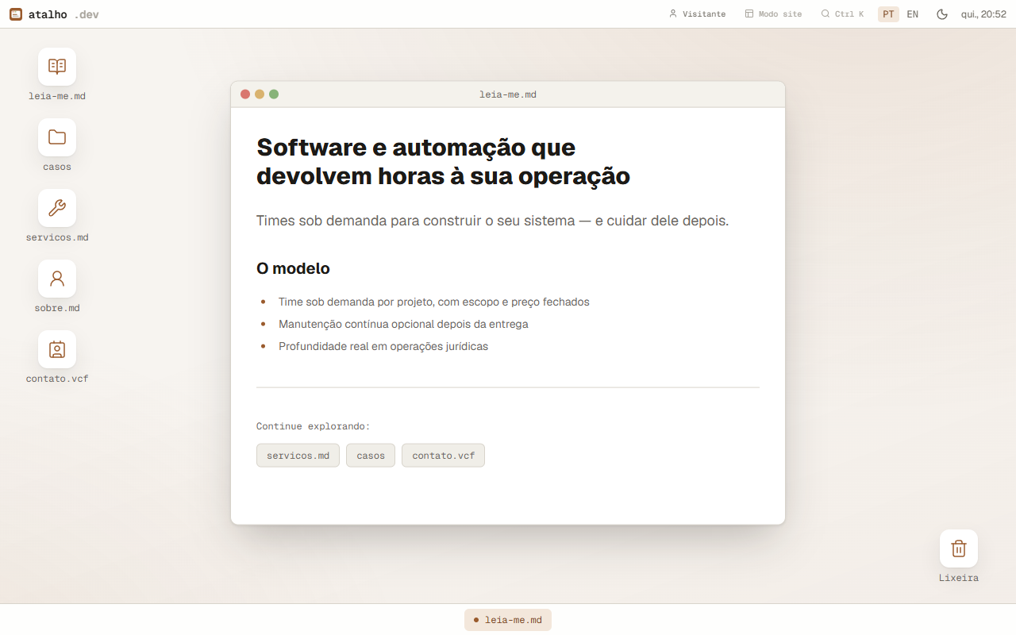
Task: Select leia-me.md in the bottom taskbar
Action: [508, 620]
